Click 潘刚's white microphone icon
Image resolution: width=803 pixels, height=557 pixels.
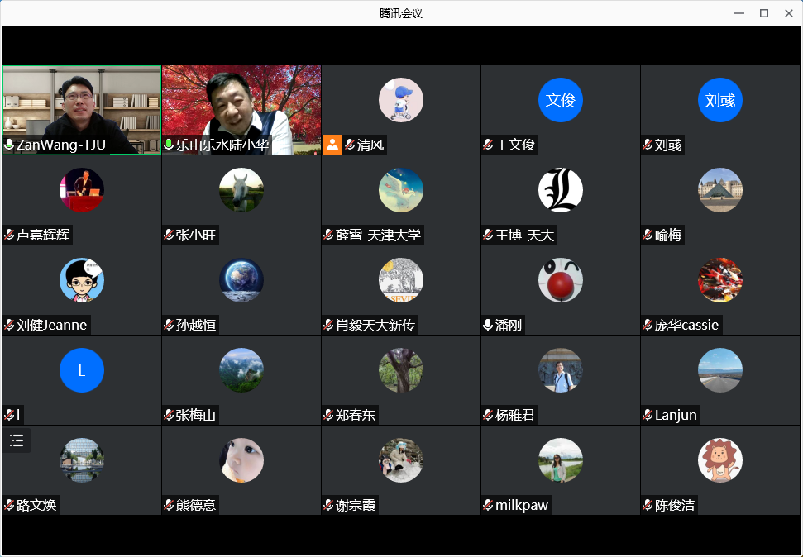coord(488,325)
